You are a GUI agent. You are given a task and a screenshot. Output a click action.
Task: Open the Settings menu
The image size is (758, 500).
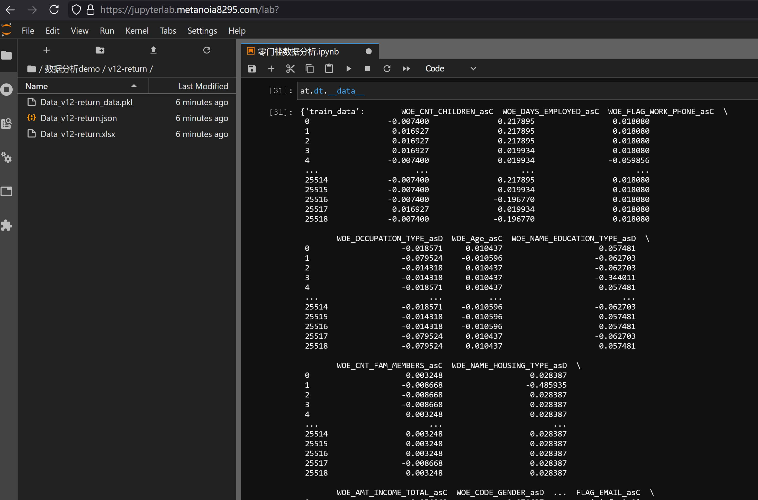point(202,31)
